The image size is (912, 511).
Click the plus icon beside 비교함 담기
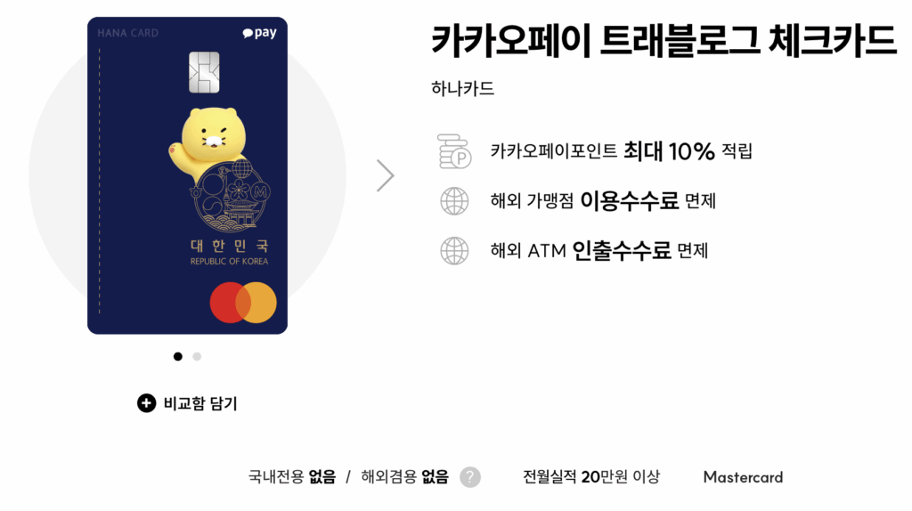147,403
